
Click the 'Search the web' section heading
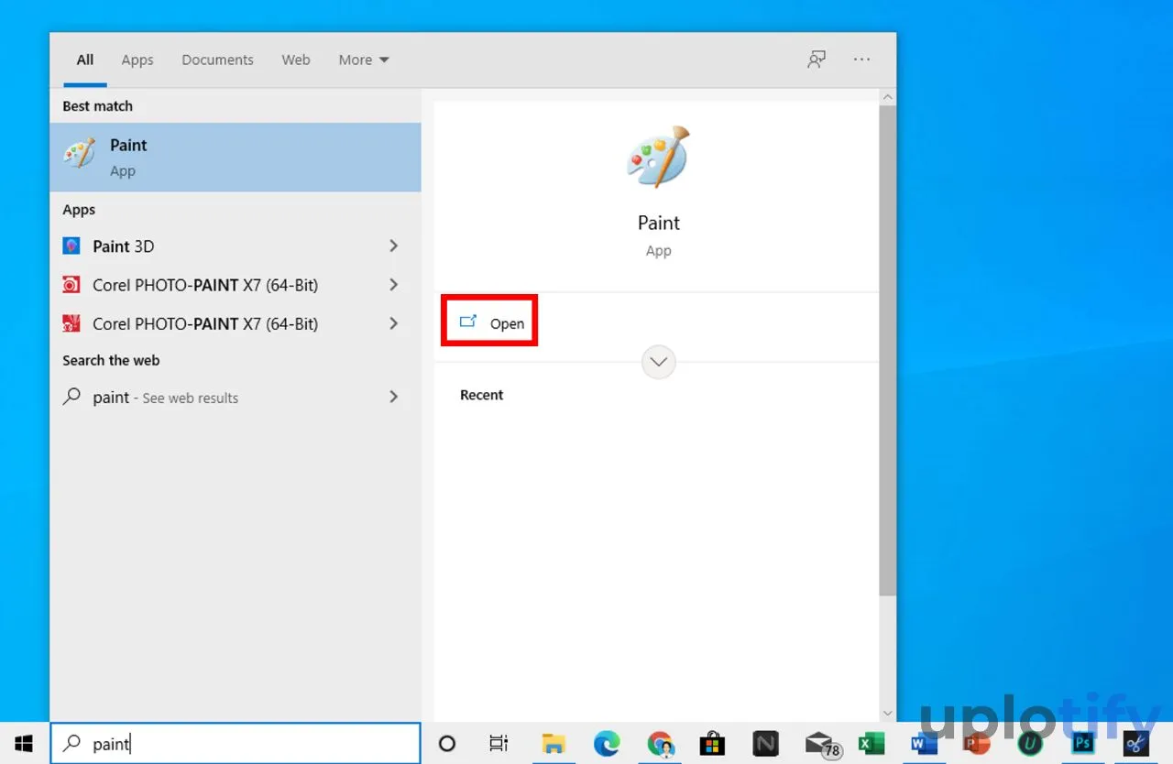(111, 361)
